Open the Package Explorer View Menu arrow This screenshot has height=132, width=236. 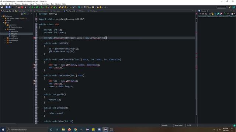click(31, 14)
